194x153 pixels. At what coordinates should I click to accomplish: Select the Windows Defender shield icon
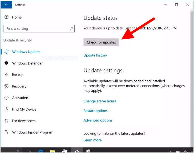(6, 63)
